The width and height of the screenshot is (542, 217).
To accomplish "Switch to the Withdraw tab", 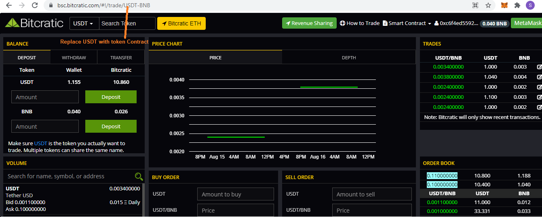I will [74, 58].
